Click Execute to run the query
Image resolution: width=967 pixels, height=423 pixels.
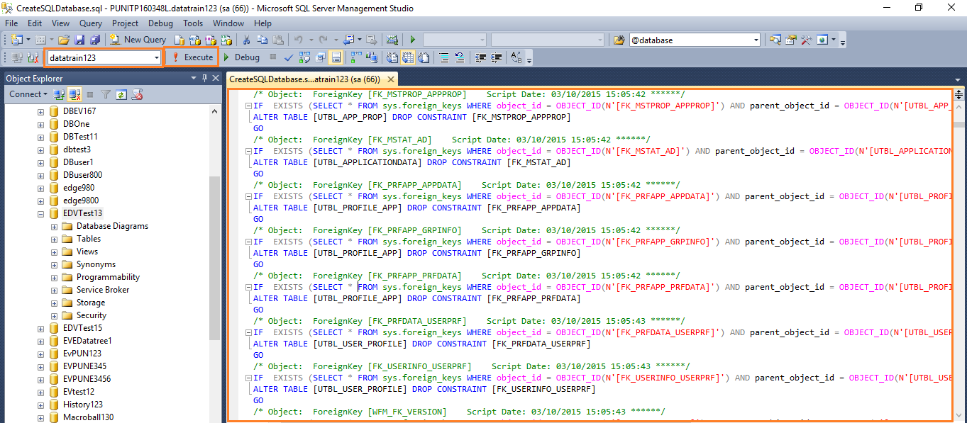pos(192,57)
